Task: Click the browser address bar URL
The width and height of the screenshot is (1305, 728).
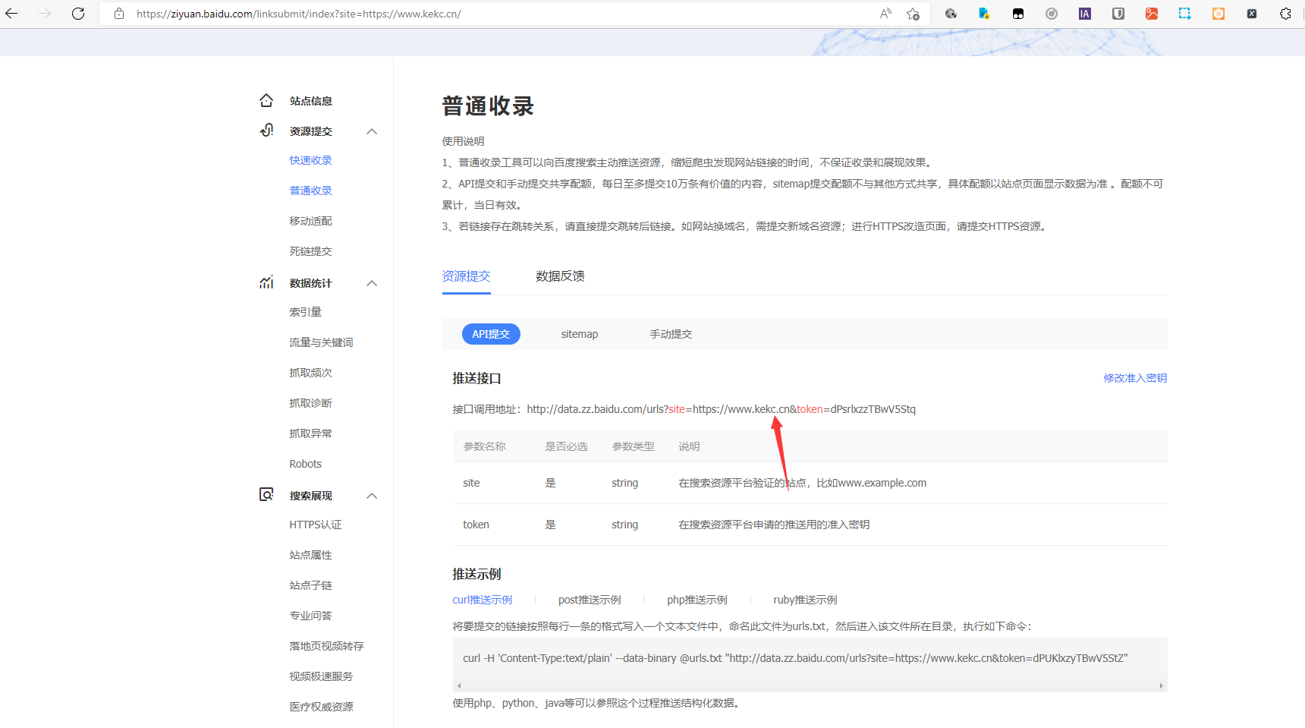Action: [x=455, y=14]
